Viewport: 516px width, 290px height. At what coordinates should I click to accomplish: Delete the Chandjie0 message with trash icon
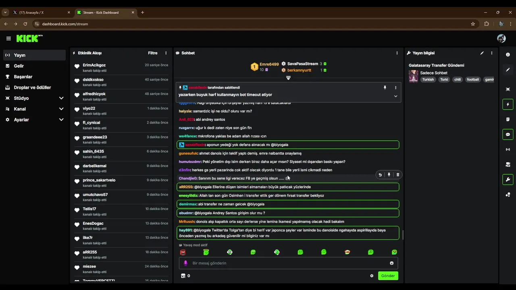(398, 175)
